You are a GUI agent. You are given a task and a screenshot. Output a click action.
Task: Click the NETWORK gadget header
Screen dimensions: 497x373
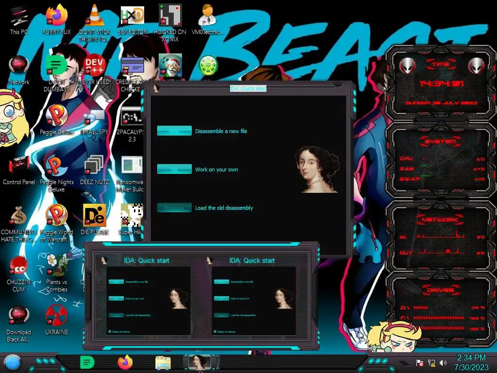440,220
